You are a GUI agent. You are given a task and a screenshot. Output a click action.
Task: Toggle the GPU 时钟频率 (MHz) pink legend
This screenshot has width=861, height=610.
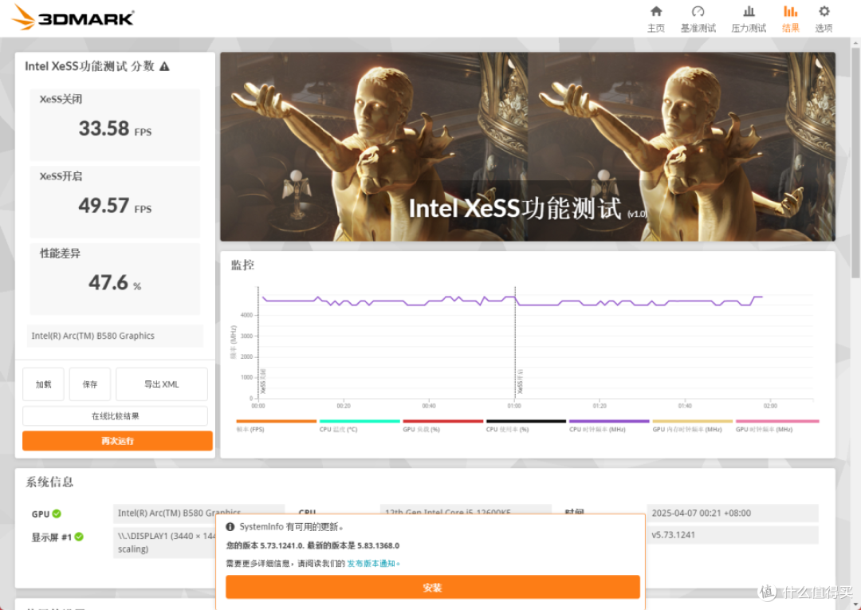point(777,426)
